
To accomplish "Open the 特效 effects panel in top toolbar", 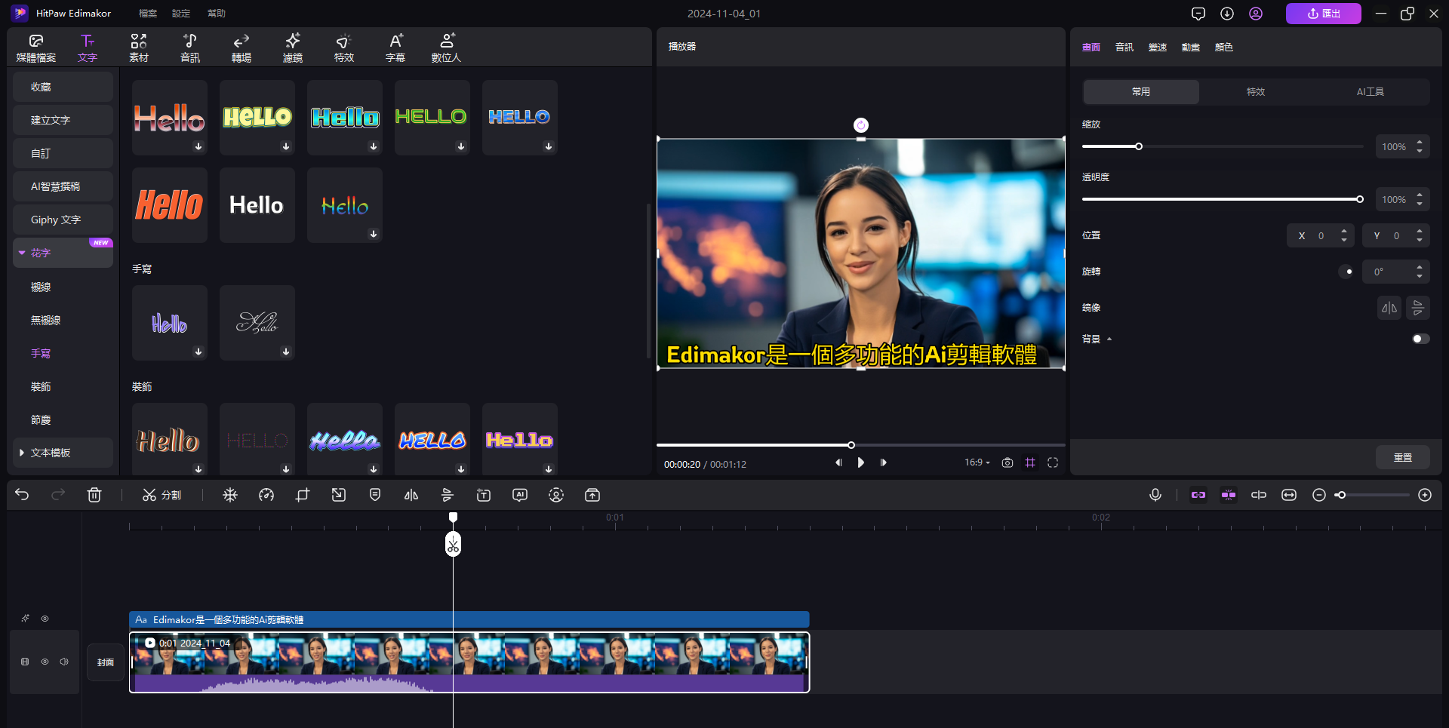I will [x=344, y=48].
